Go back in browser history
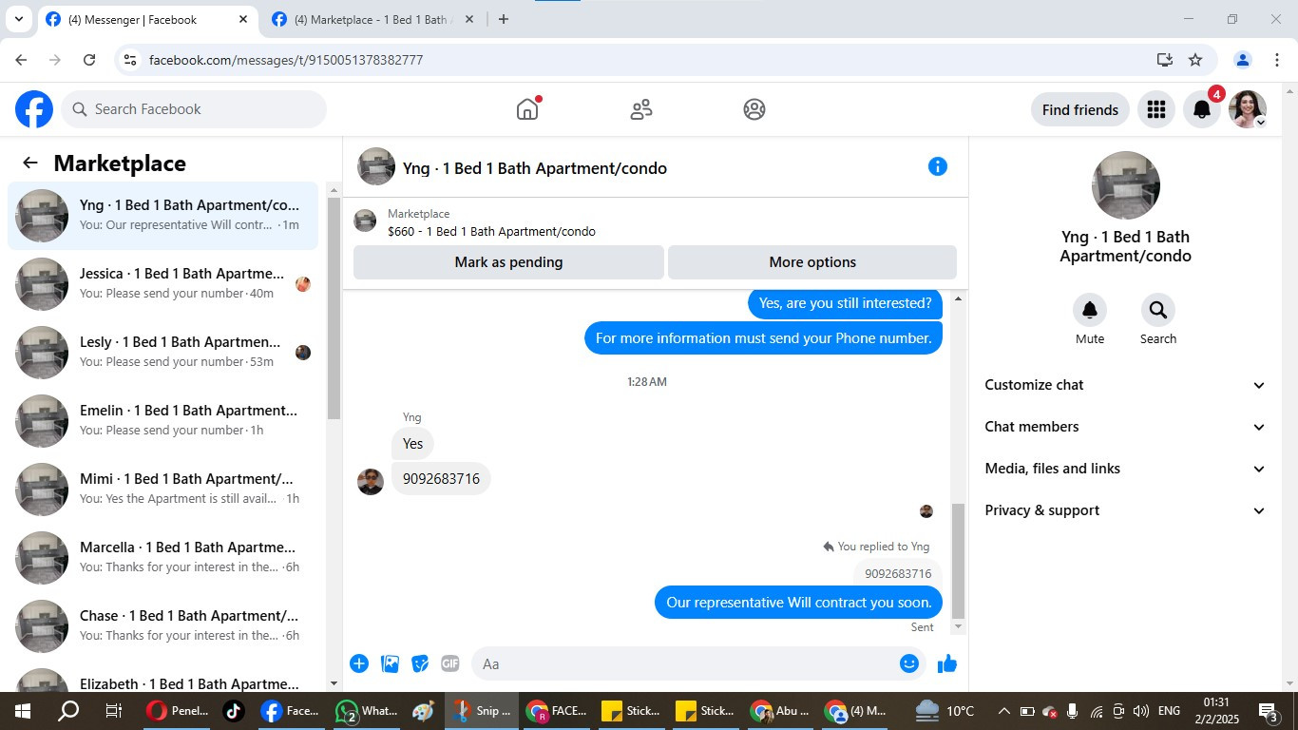The image size is (1298, 730). coord(21,60)
